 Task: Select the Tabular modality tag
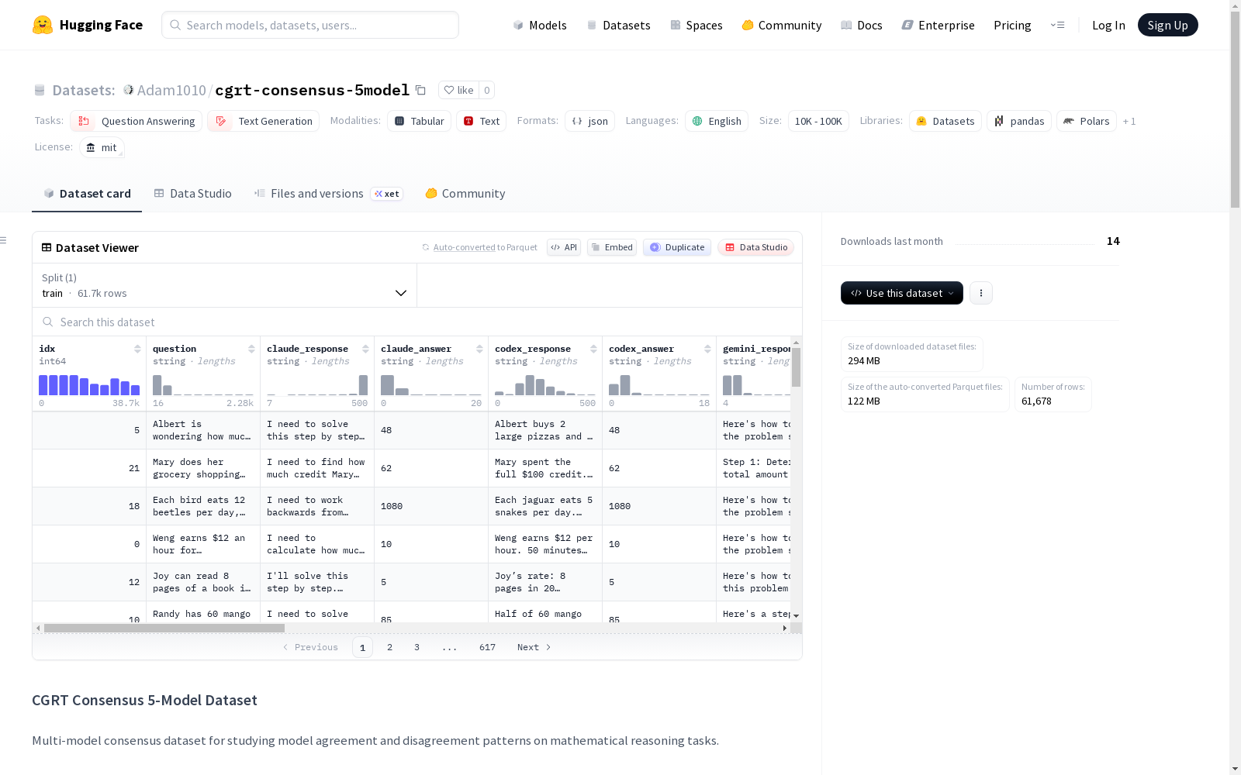[419, 121]
